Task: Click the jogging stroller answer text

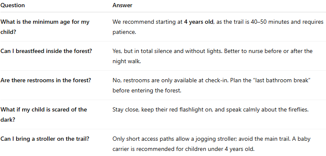Action: click(211, 144)
